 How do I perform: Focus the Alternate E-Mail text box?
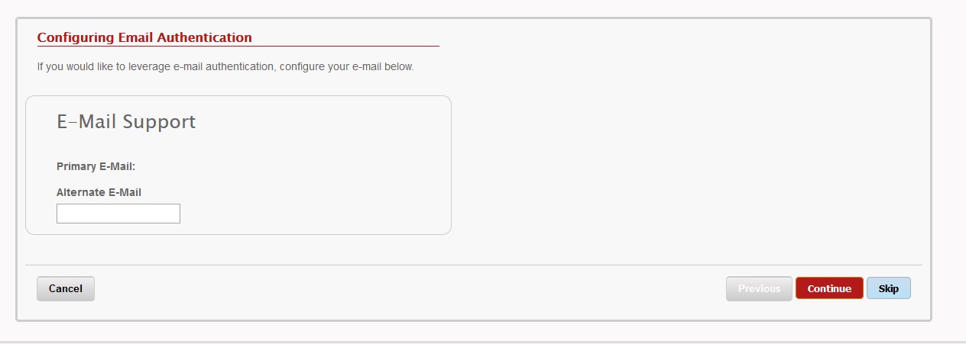pos(118,214)
